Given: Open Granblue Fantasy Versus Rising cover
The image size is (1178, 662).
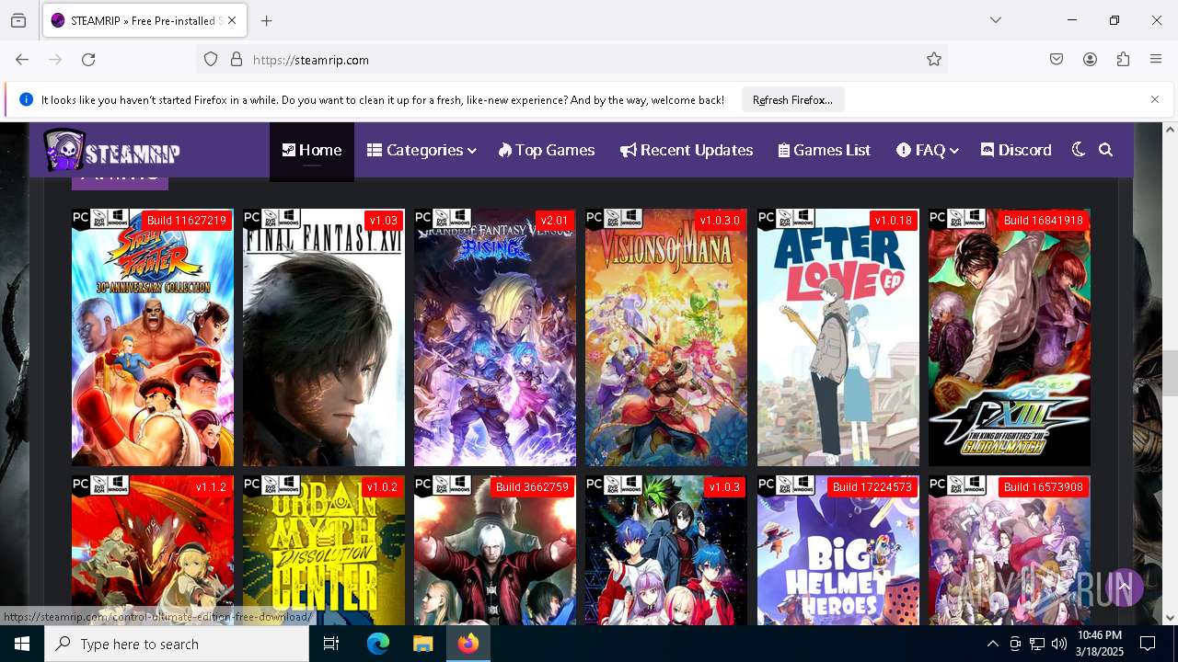Looking at the screenshot, I should (x=495, y=337).
